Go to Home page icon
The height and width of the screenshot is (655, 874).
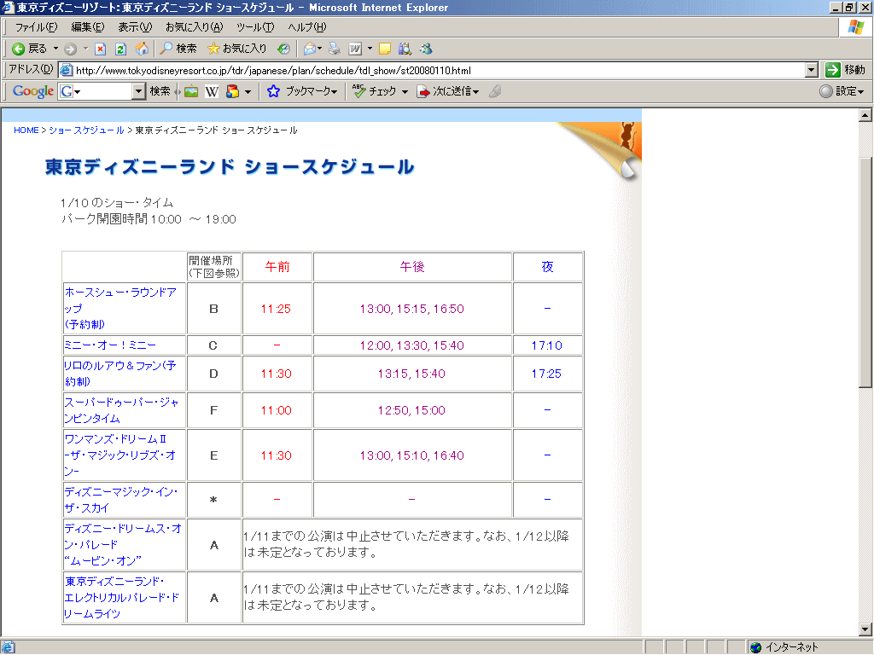click(x=143, y=49)
